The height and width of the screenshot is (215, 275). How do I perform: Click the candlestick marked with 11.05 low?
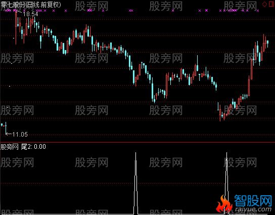click(x=6, y=128)
